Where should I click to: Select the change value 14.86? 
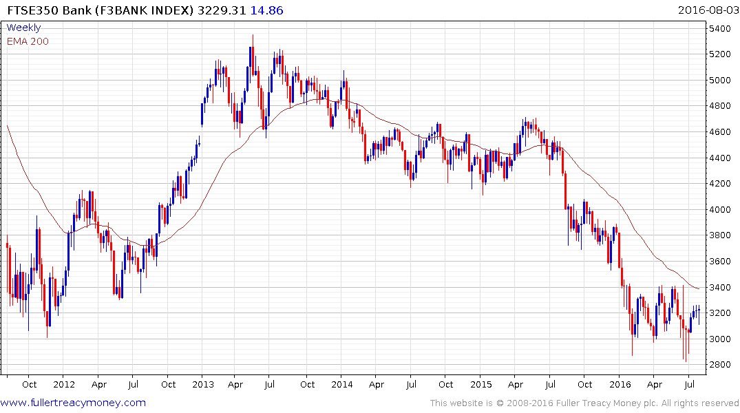tap(266, 10)
